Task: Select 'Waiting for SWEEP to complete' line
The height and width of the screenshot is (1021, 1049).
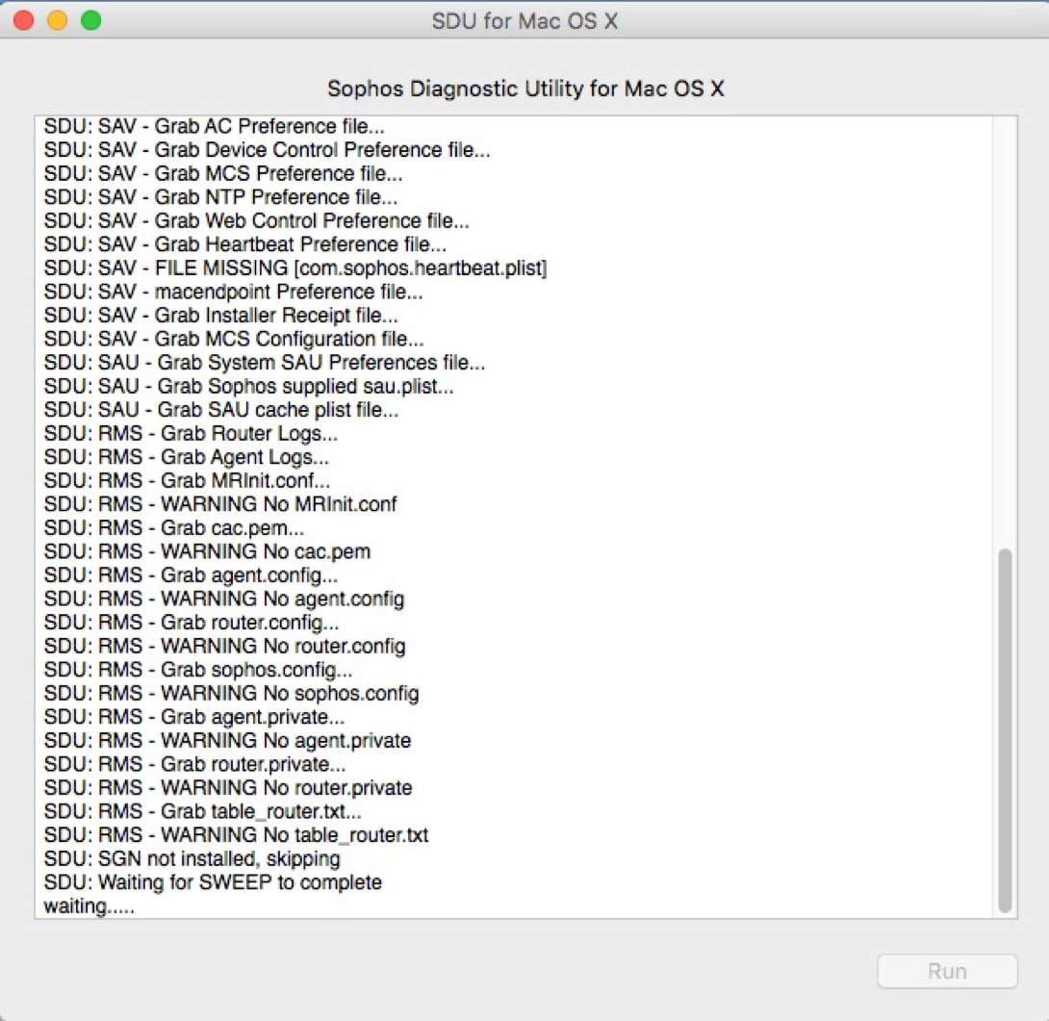Action: pos(213,882)
